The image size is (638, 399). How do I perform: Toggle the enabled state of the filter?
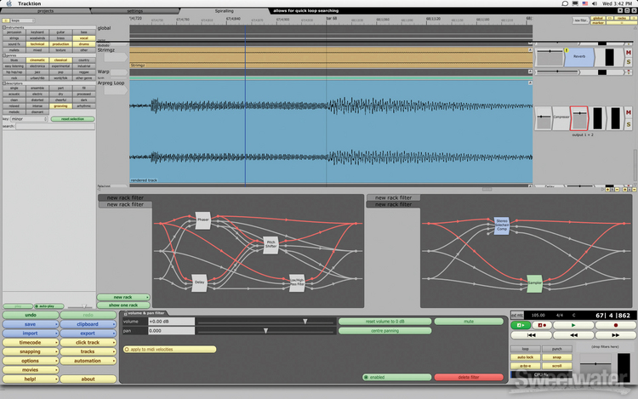click(x=396, y=378)
